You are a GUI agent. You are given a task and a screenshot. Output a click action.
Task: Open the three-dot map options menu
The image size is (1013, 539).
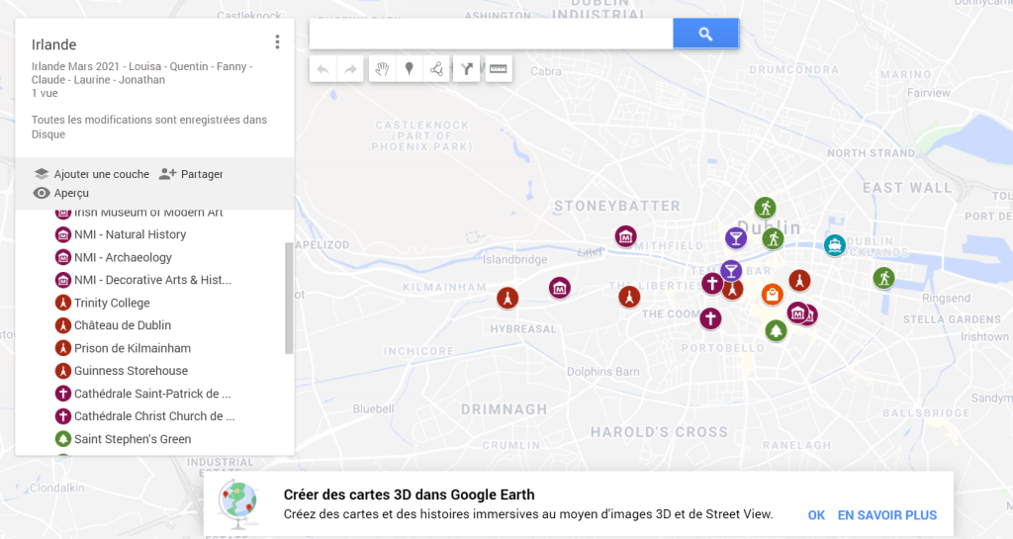point(277,42)
